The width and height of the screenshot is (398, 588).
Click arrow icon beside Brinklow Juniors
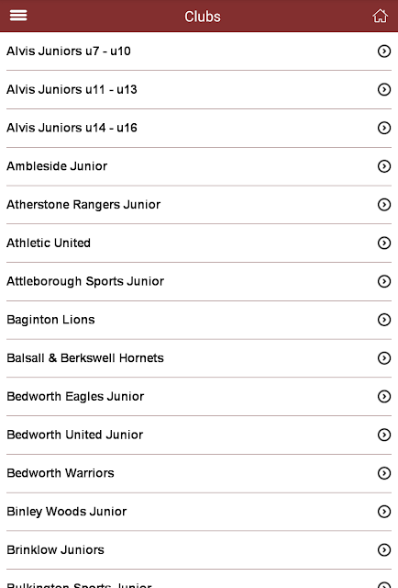(x=384, y=549)
